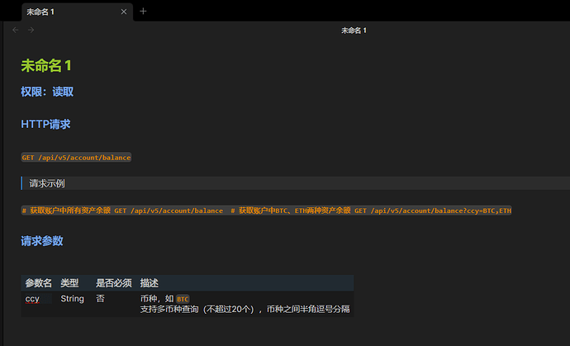
Task: Click the 描述 column header
Action: (x=150, y=282)
